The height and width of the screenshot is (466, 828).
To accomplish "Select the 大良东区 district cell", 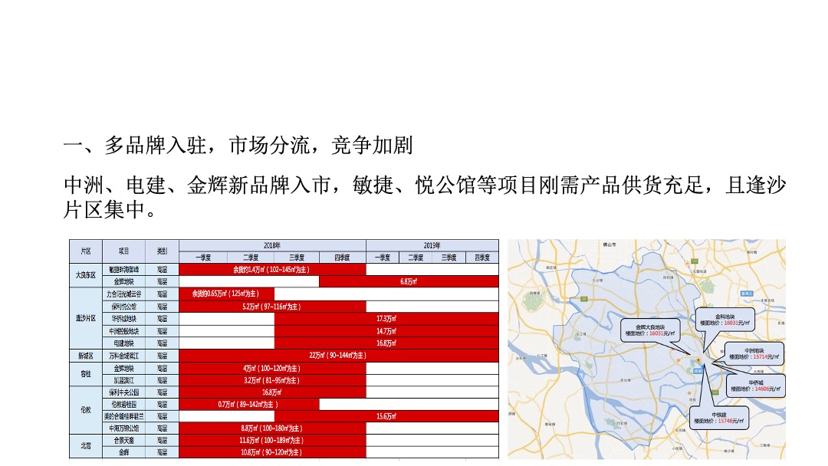I will coord(85,275).
